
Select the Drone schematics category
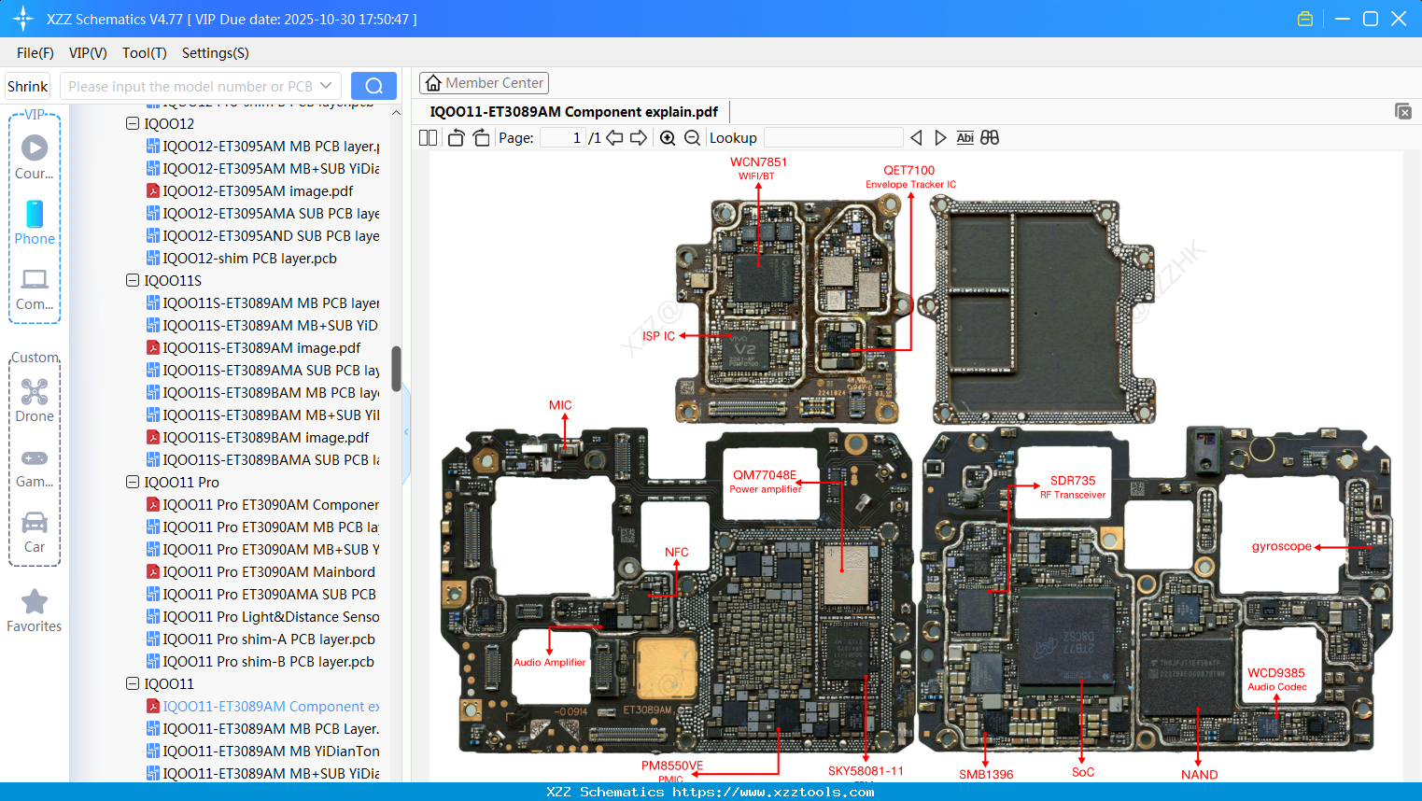click(34, 400)
